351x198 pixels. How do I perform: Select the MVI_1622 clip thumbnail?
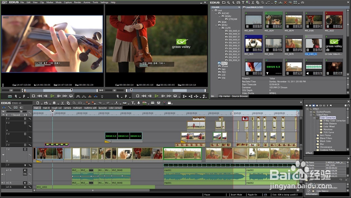(334, 20)
